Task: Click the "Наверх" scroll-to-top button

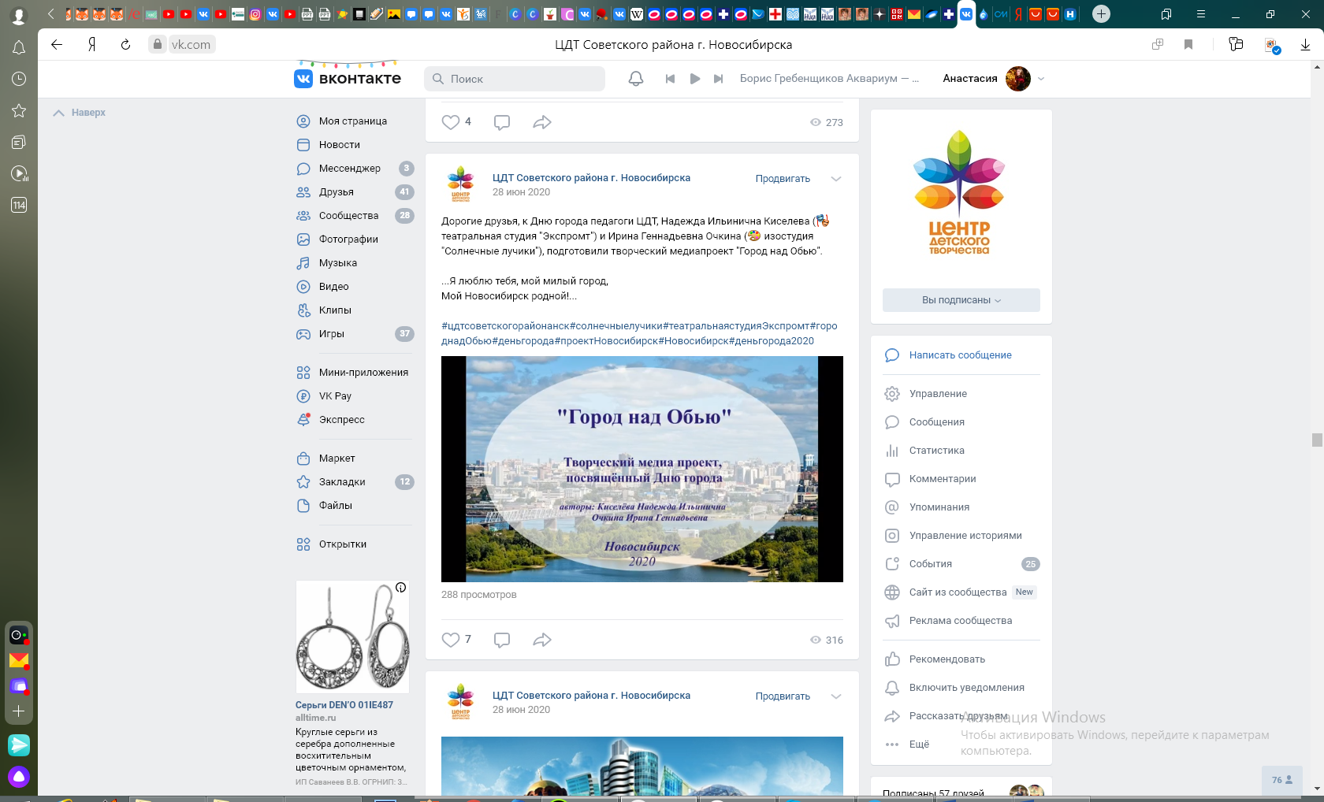Action: click(x=80, y=113)
